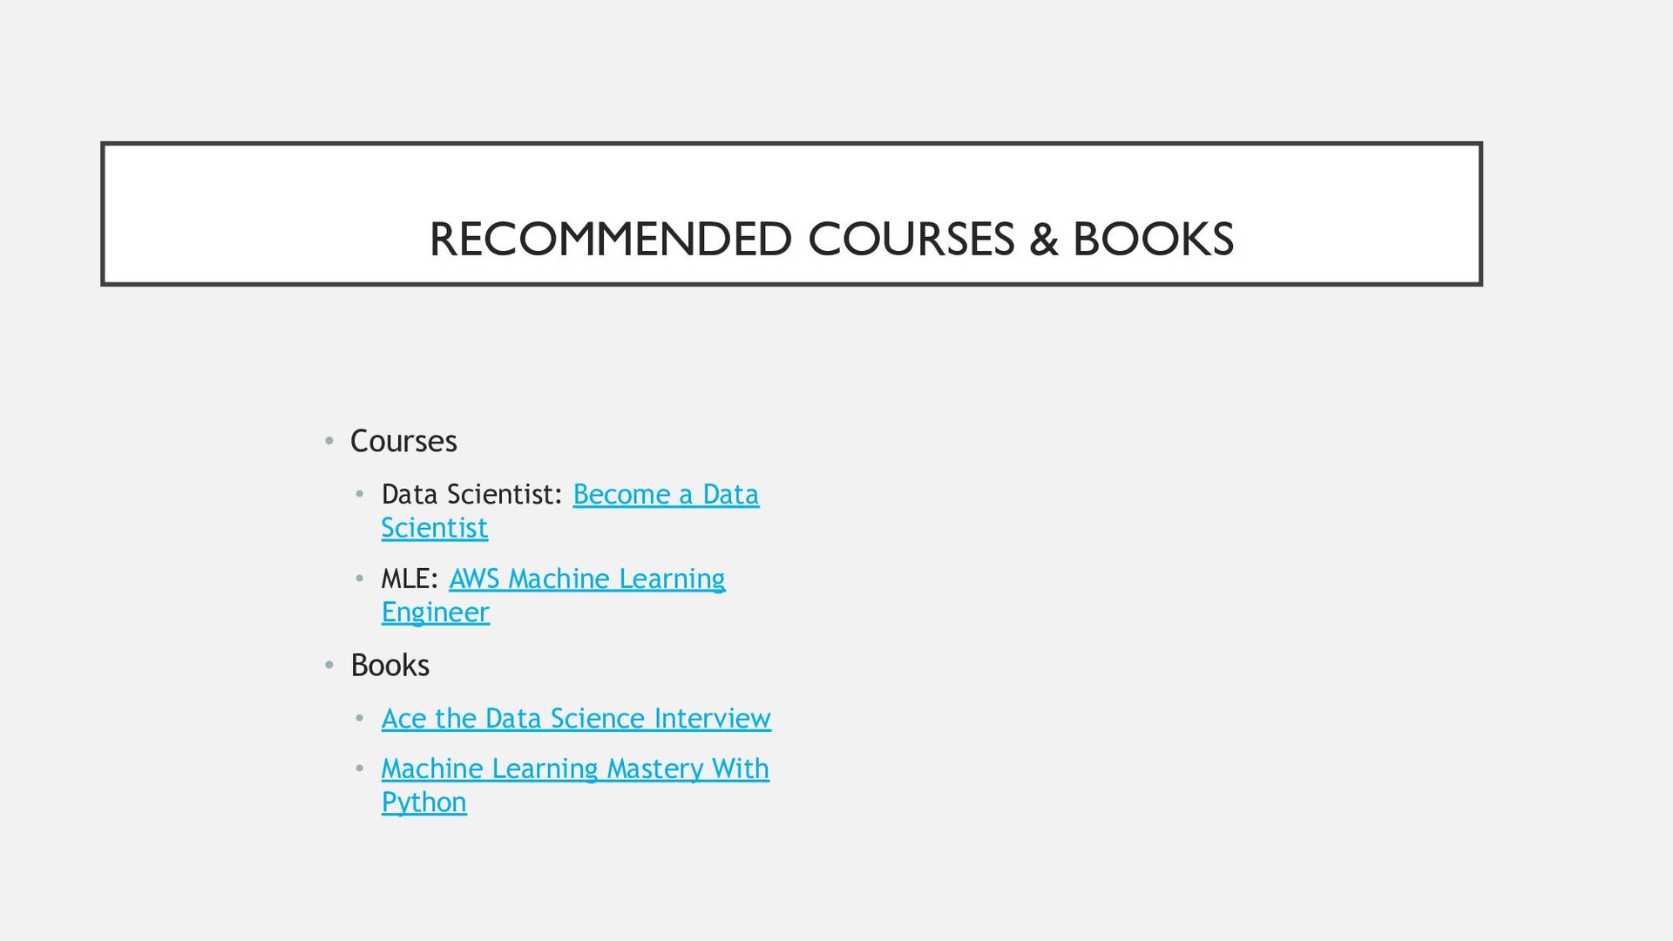Click the ampersand in the slide title

pyautogui.click(x=1043, y=240)
